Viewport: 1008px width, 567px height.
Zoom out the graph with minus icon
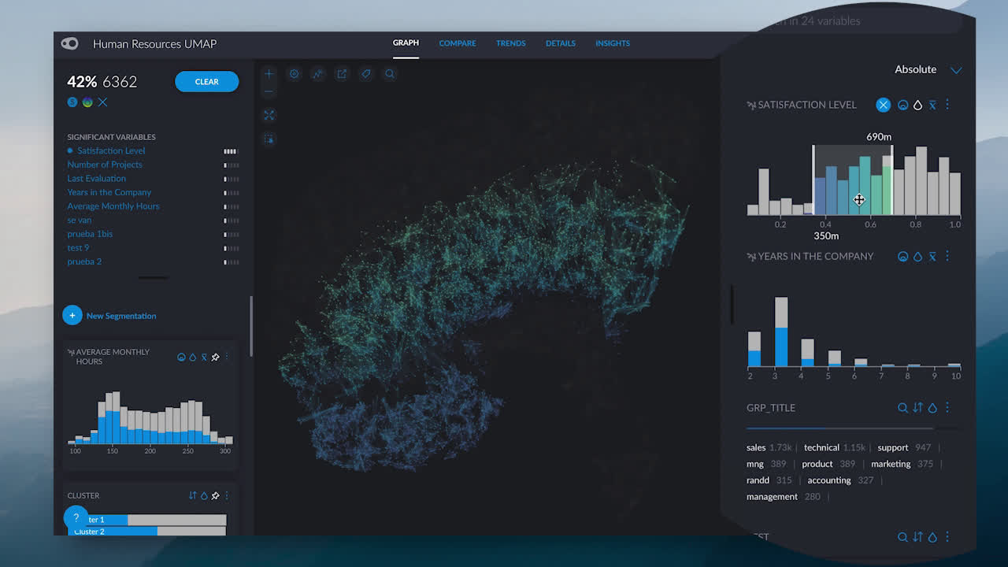pos(269,91)
